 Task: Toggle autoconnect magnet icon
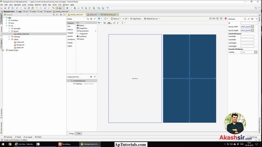[105, 23]
